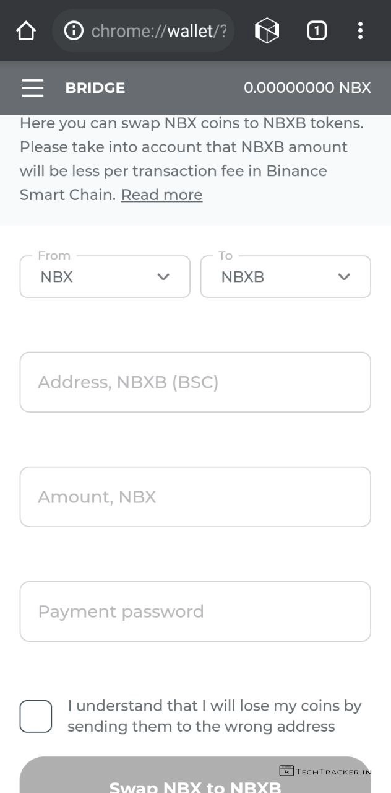Click the "I understand that I will lose my coins" label
This screenshot has width=391, height=793.
pos(214,716)
